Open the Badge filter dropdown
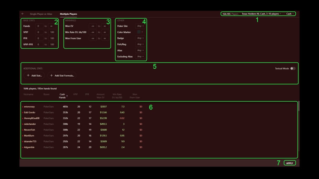Screen dimensions: 319x179 pyautogui.click(x=140, y=38)
